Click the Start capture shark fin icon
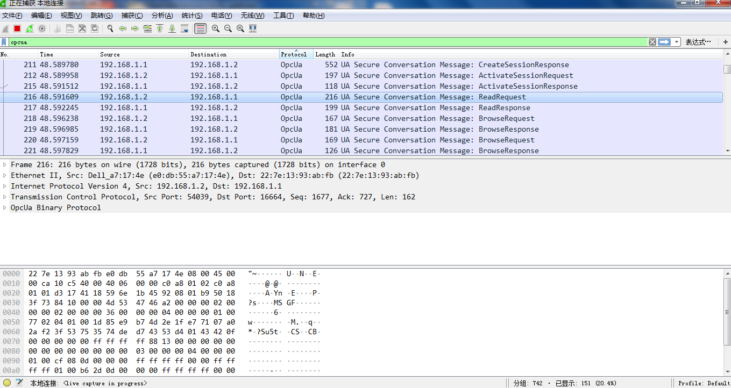Viewport: 731px width, 388px height. [x=5, y=28]
